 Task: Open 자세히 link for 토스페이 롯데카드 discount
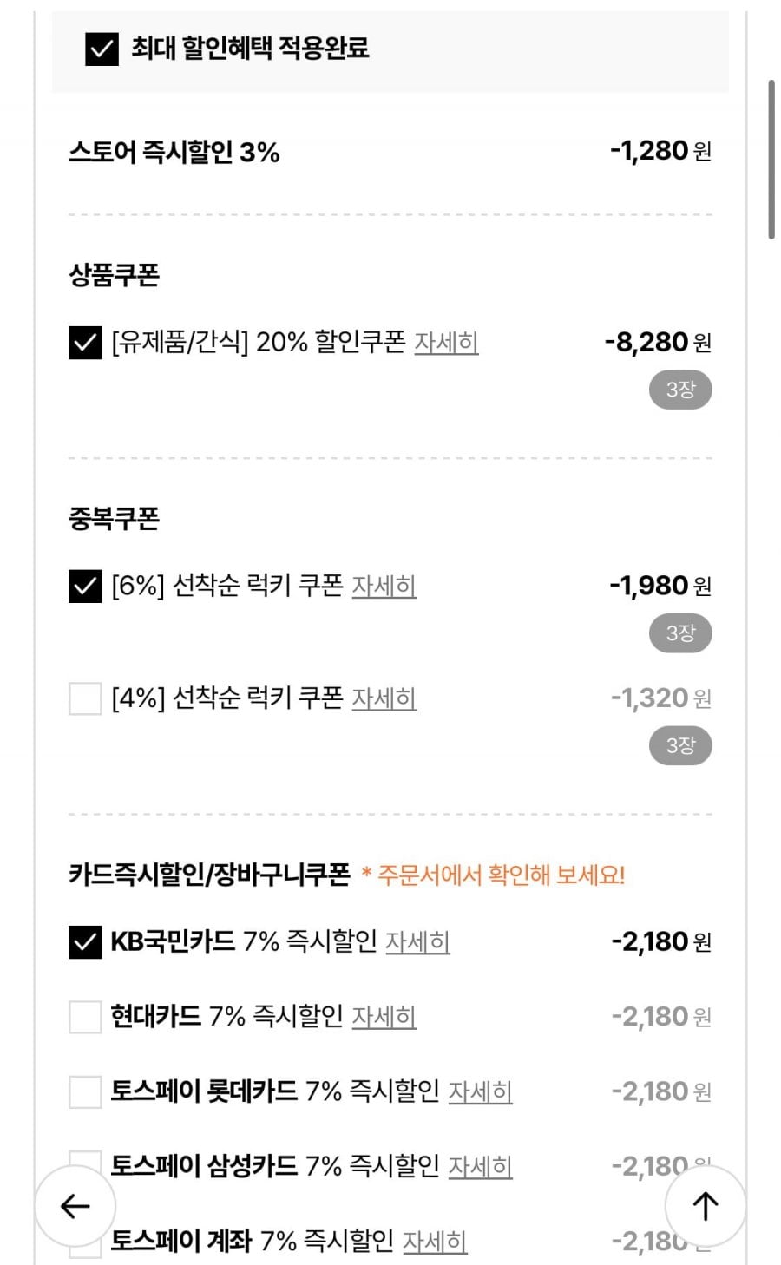[x=480, y=1091]
